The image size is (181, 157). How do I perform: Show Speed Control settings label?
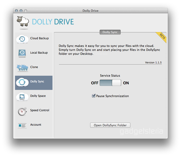40,110
